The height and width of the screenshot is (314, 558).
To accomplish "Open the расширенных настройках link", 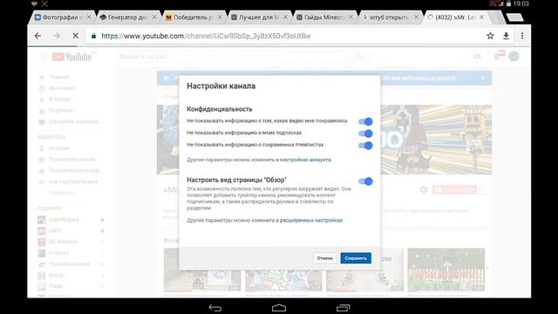I will pyautogui.click(x=311, y=221).
